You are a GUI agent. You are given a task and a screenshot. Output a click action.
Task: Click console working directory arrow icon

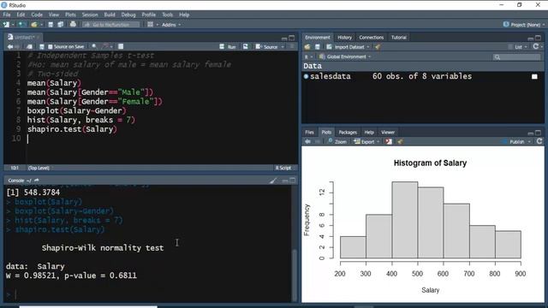coord(37,181)
